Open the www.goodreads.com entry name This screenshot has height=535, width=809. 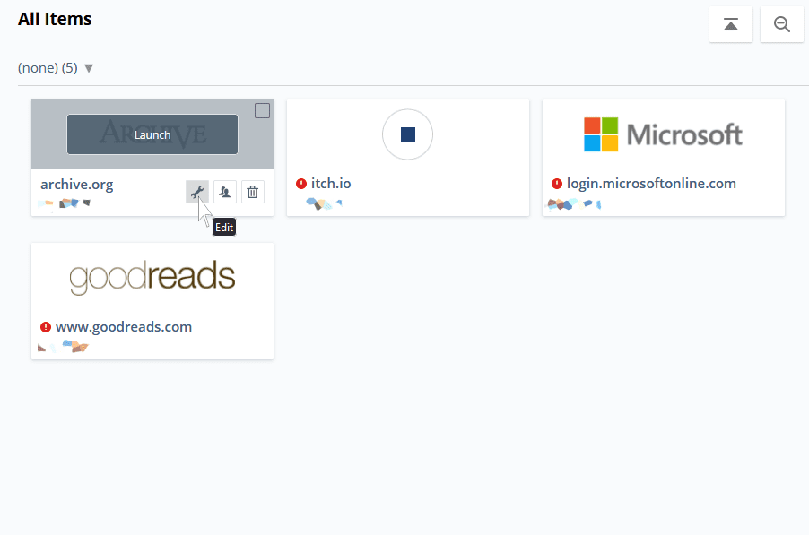point(124,327)
